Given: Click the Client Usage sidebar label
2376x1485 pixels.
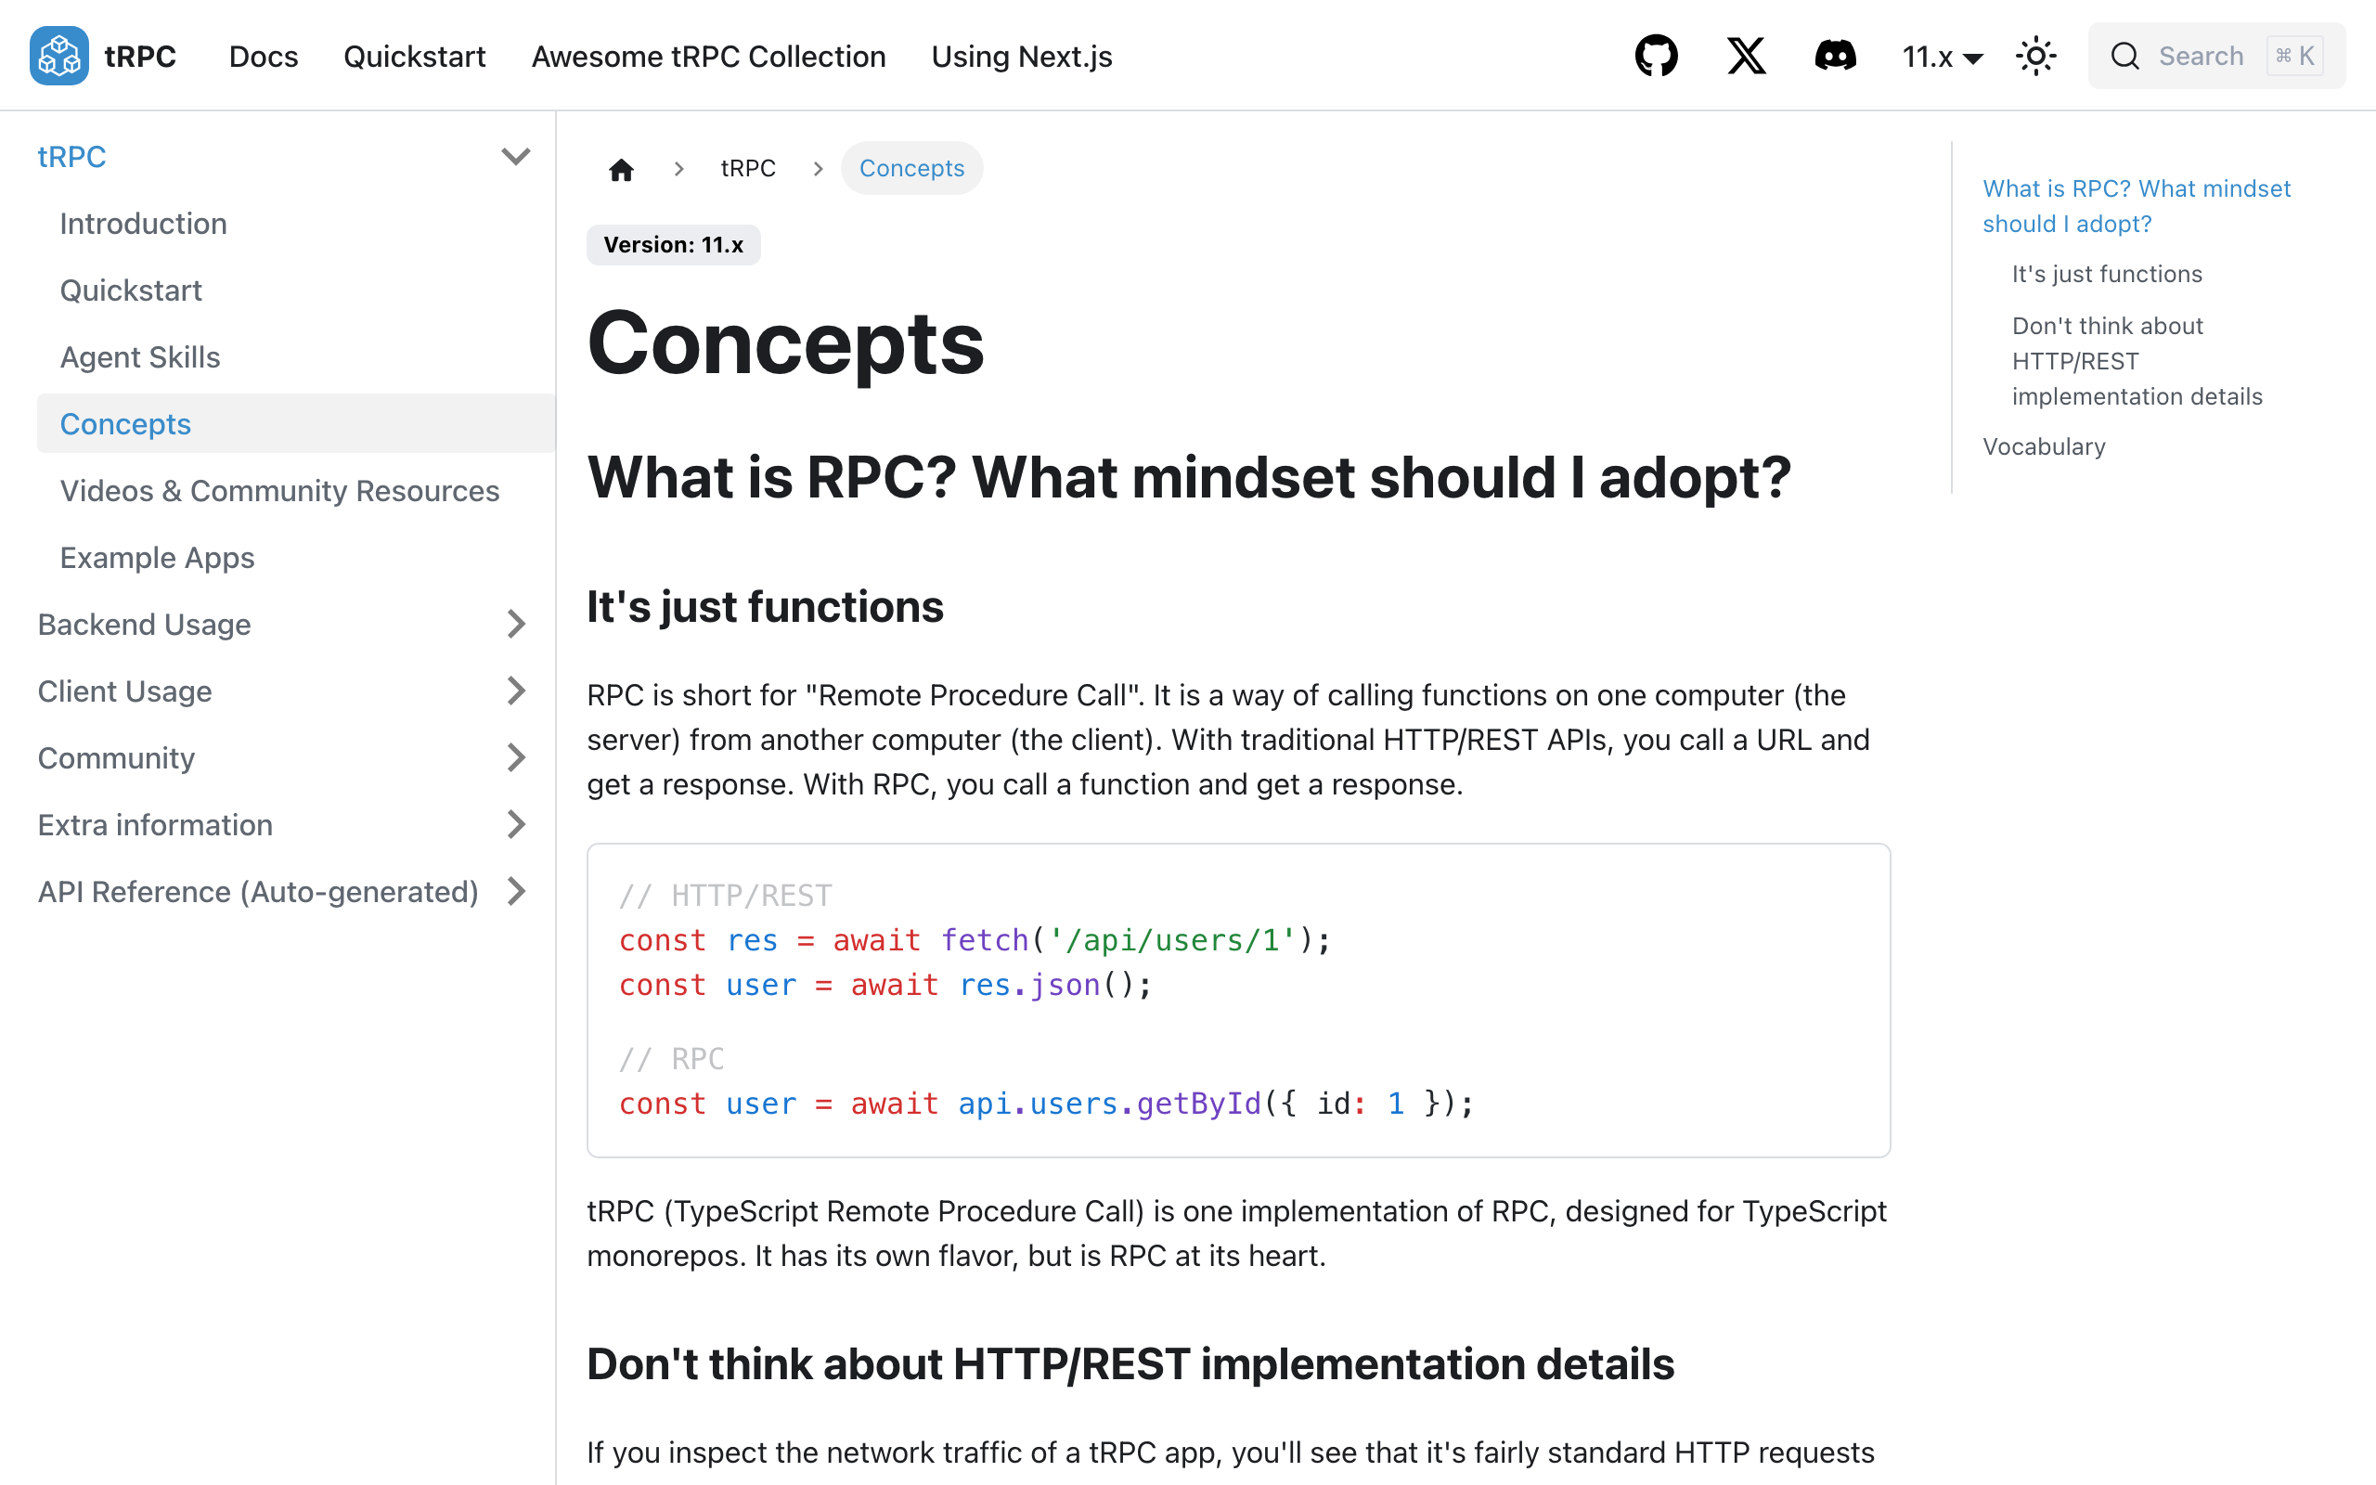Looking at the screenshot, I should click(x=124, y=691).
